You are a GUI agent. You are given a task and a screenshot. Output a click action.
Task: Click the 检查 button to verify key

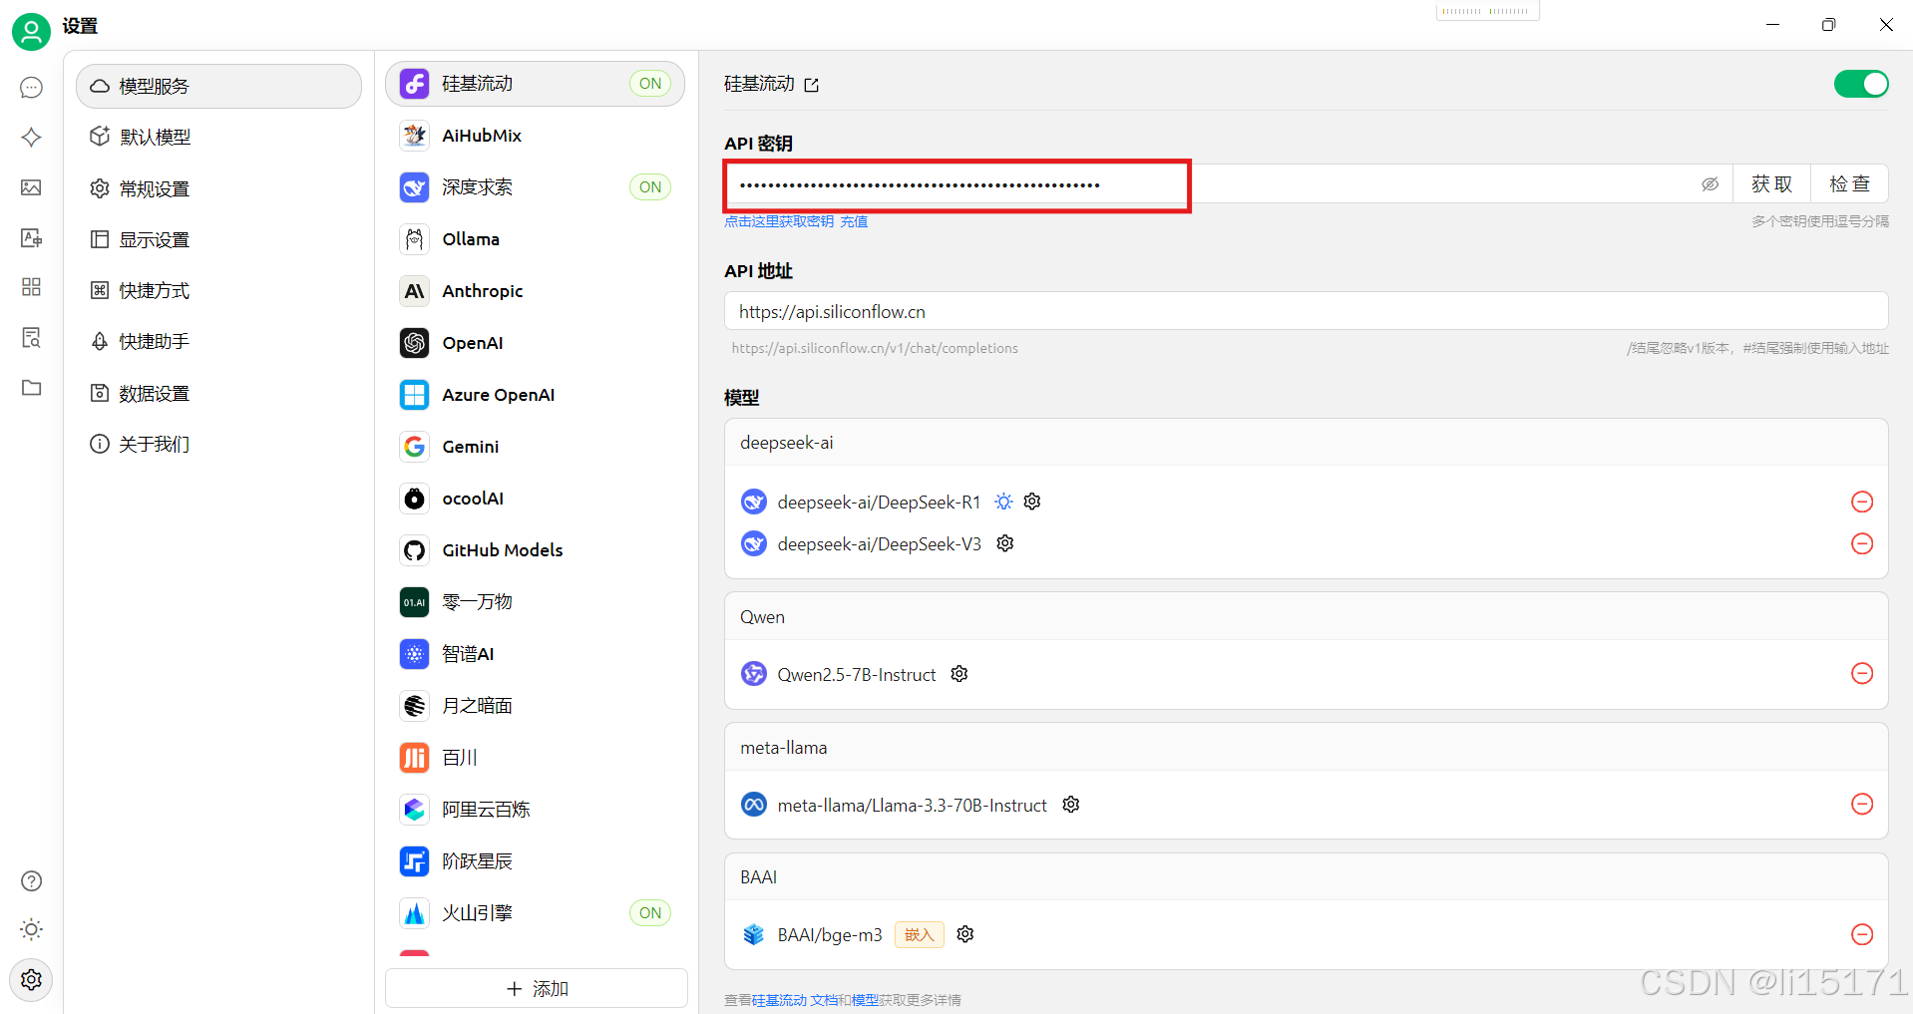pos(1850,184)
